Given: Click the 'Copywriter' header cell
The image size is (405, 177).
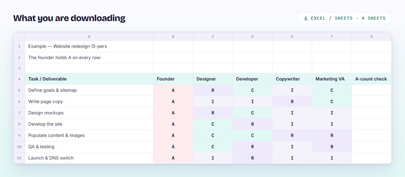Looking at the screenshot, I should 292,79.
